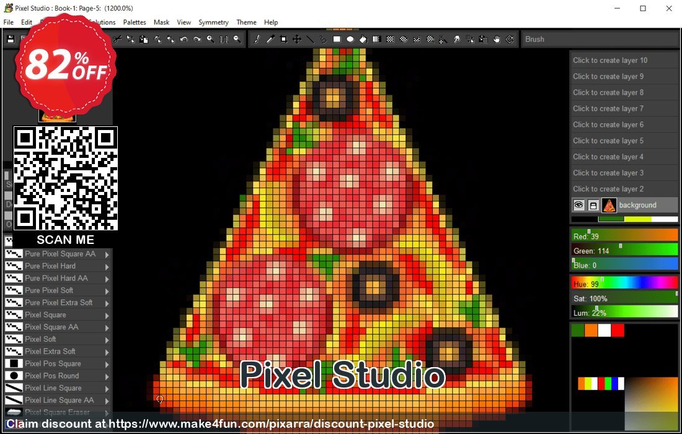Select the curve path tool
The height and width of the screenshot is (434, 682).
click(x=323, y=39)
